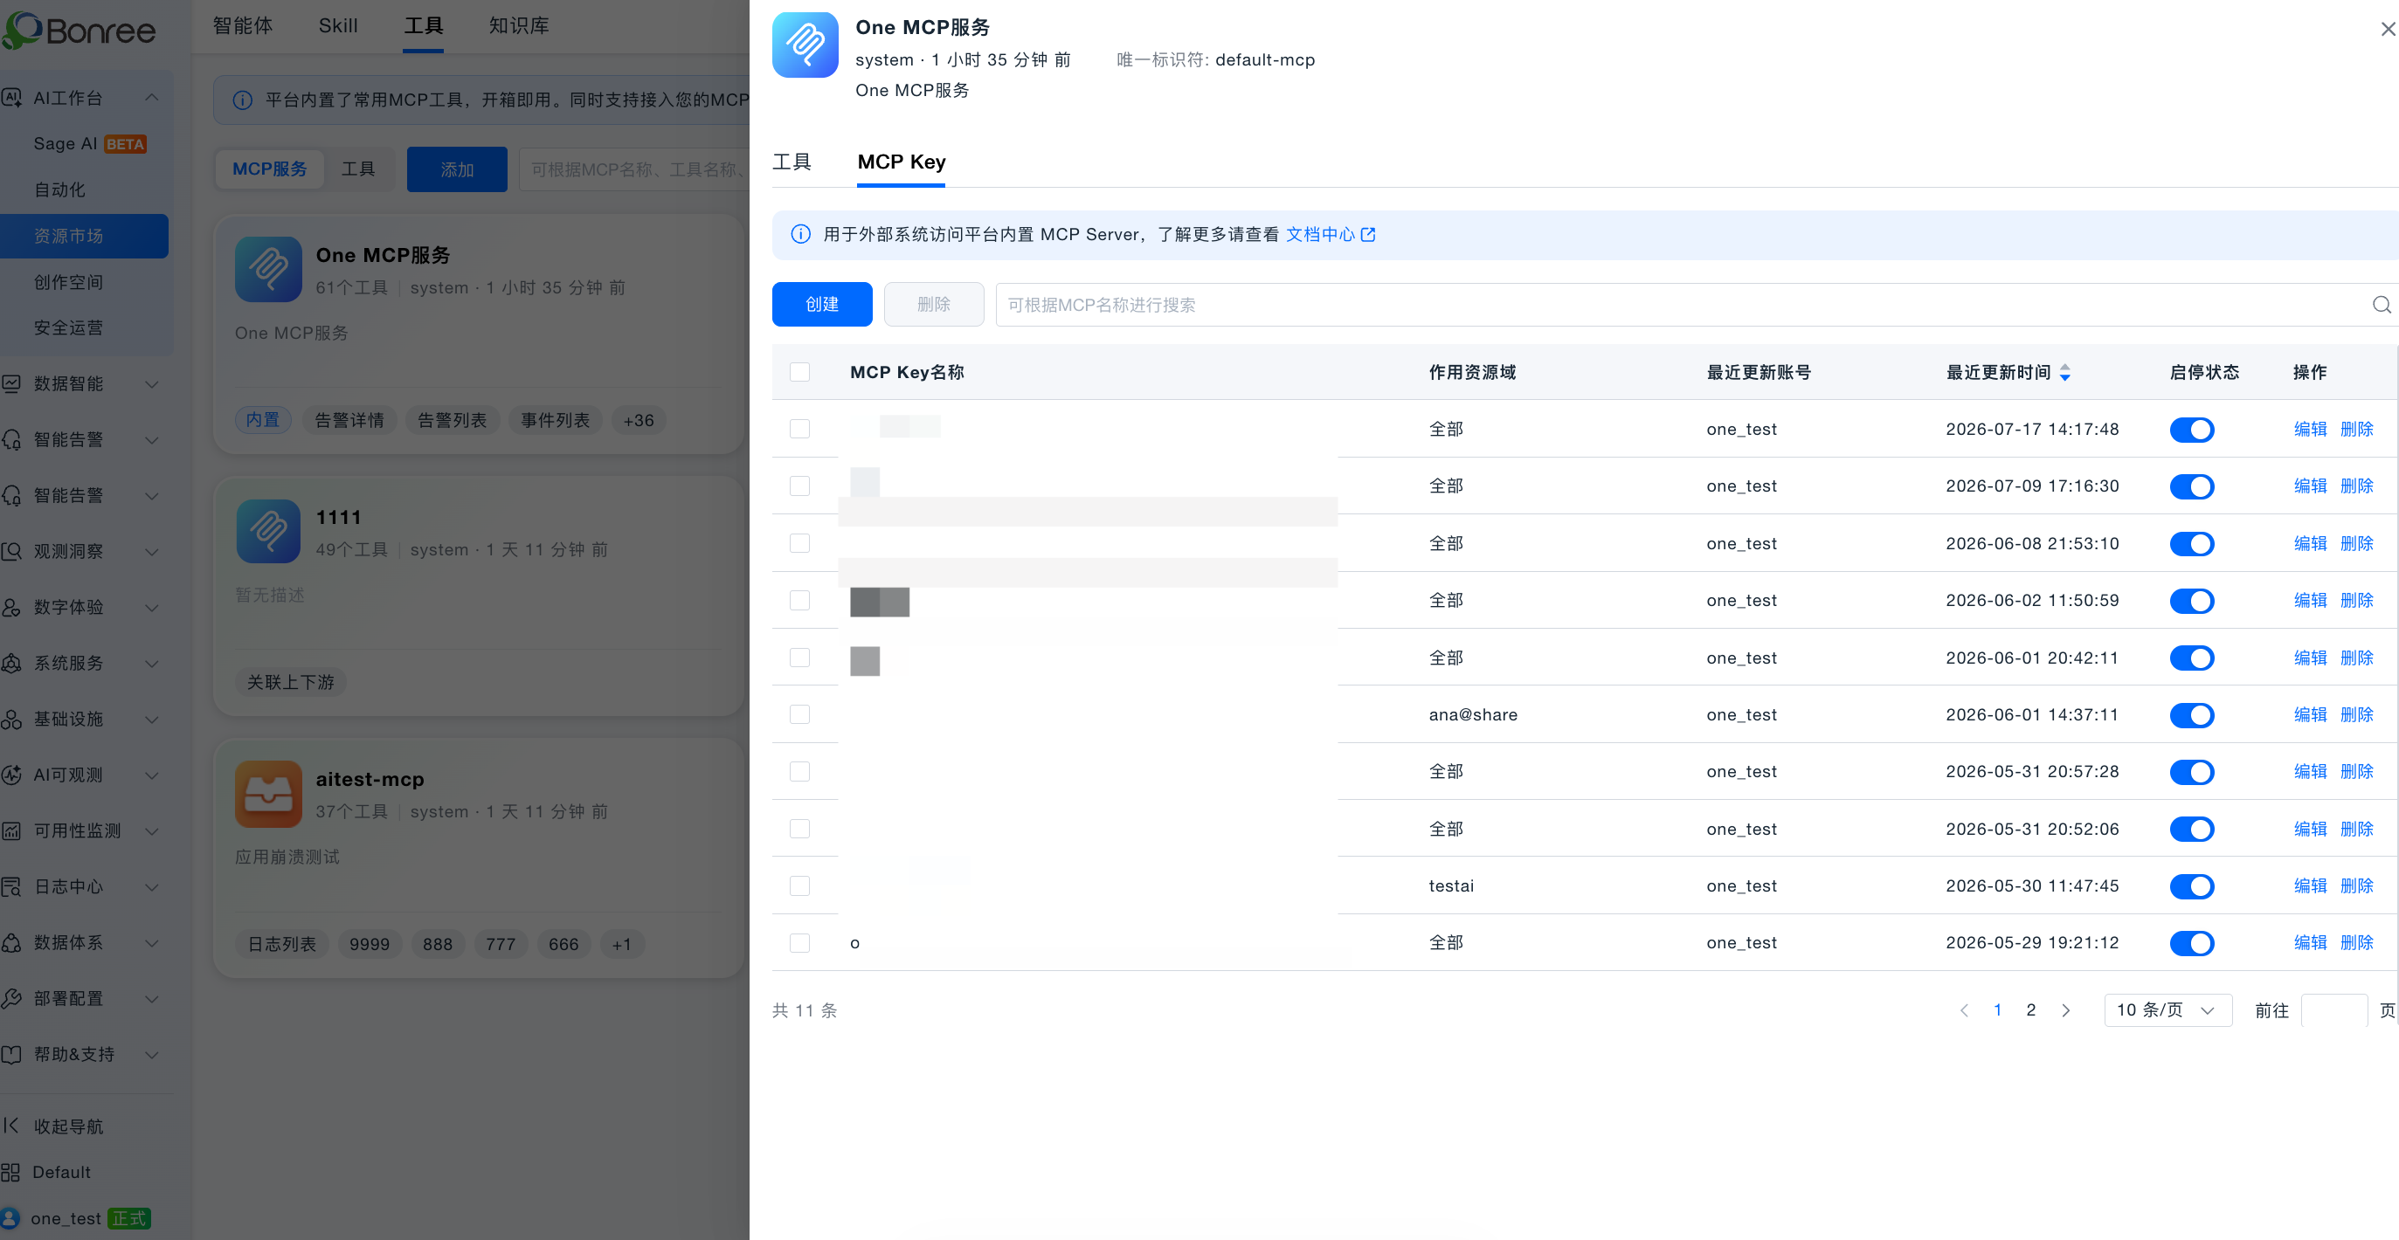Expand the 基础设施 sidebar section
This screenshot has height=1240, width=2399.
152,719
